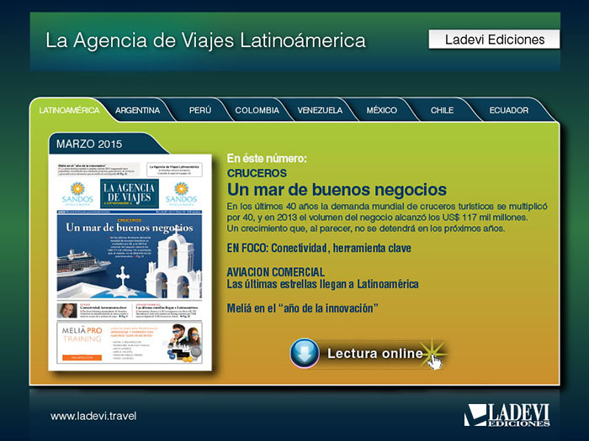
Task: Select the MÉXICO tab
Action: (x=382, y=110)
